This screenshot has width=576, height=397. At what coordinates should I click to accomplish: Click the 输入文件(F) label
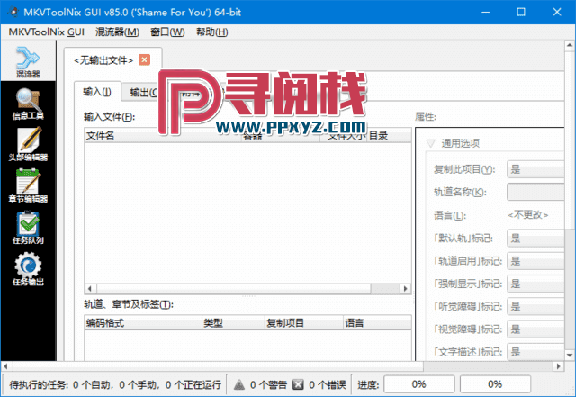[110, 117]
